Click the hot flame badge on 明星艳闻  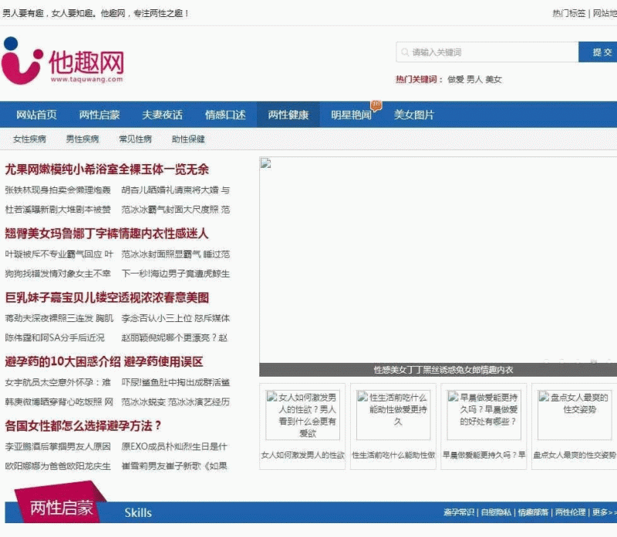coord(376,104)
